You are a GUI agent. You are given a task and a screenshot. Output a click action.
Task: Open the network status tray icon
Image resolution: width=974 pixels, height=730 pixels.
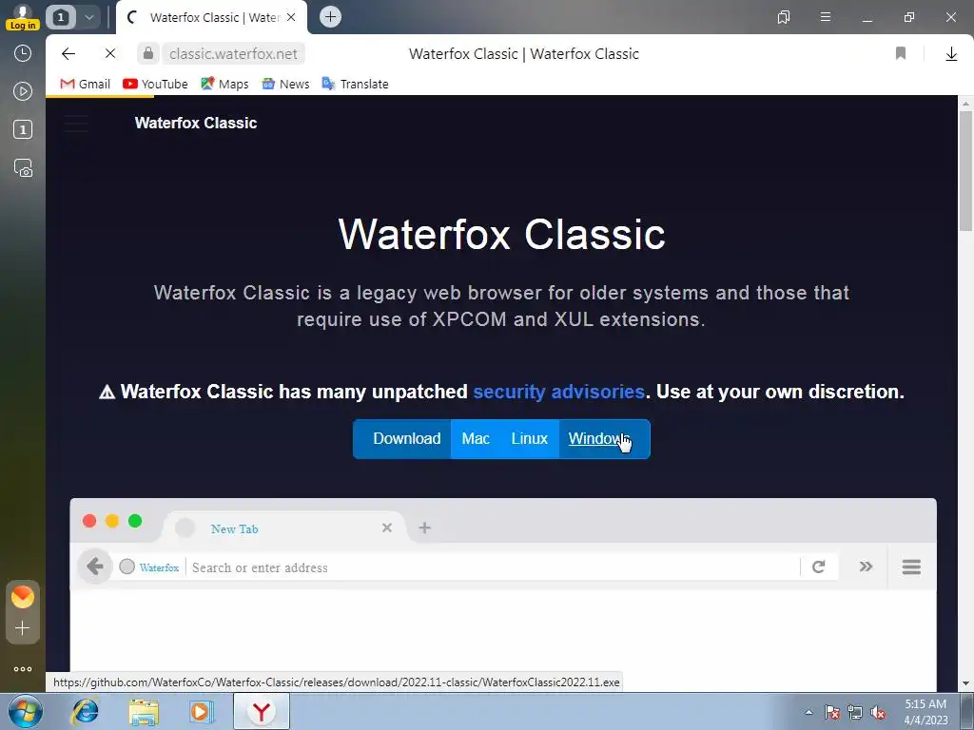(855, 712)
